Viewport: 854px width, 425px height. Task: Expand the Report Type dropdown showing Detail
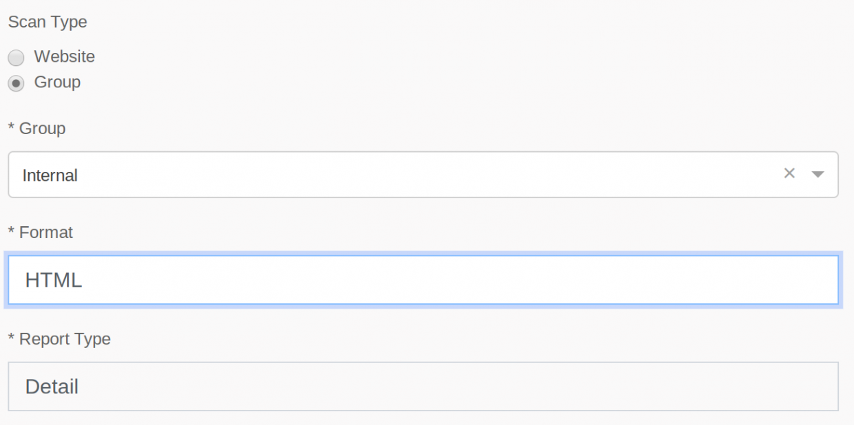click(423, 386)
